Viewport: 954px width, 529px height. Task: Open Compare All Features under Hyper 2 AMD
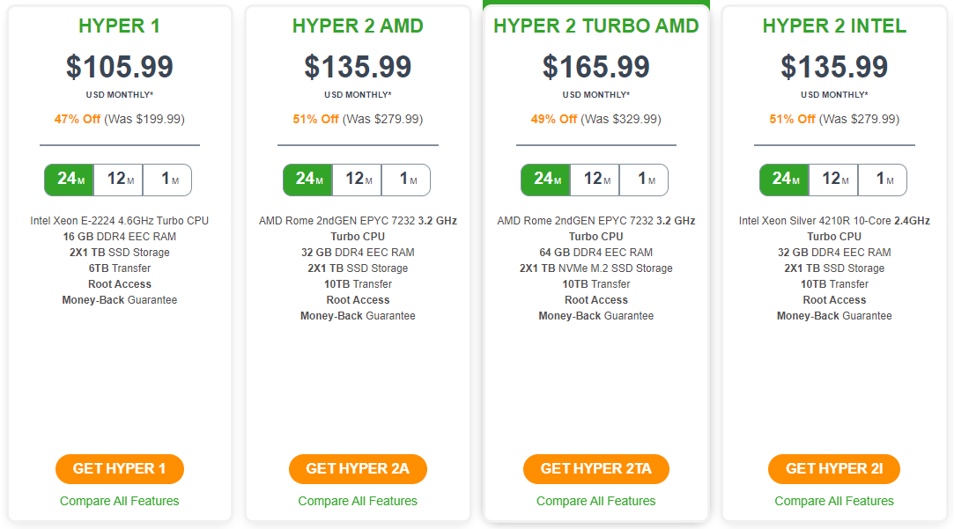coord(358,501)
